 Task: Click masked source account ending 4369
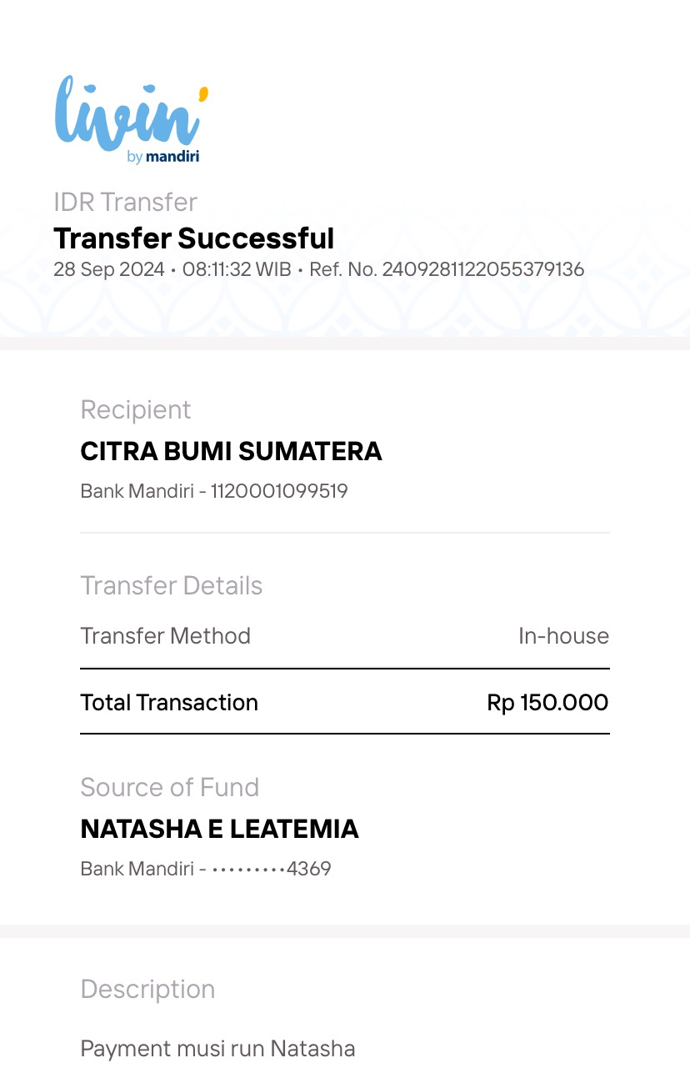point(272,869)
